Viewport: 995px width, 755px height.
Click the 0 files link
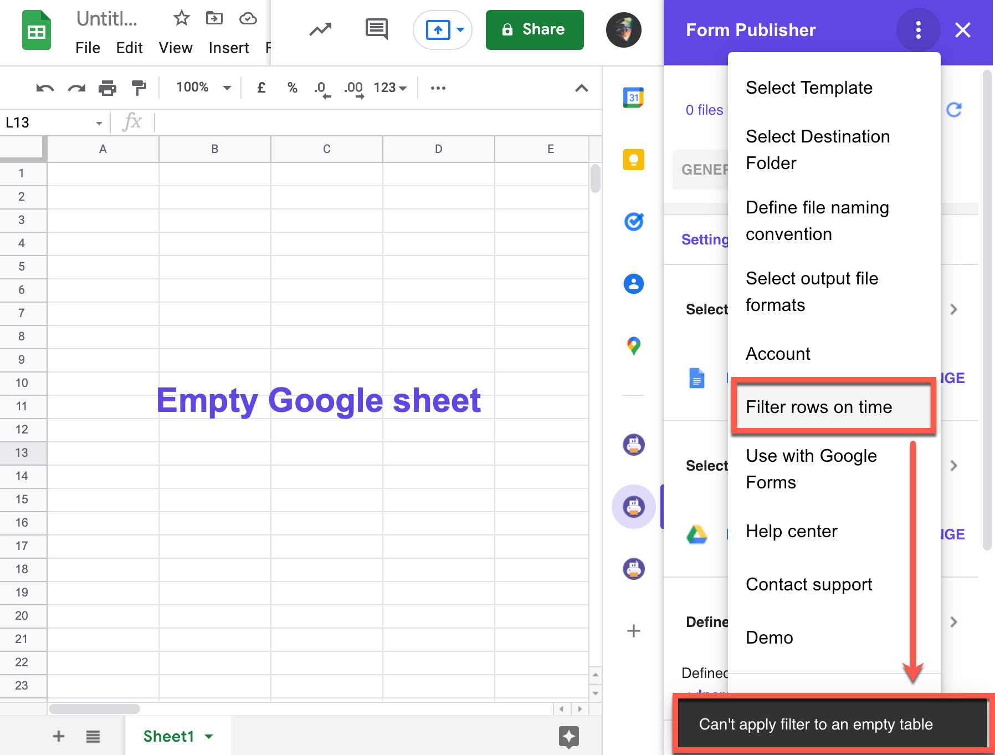pos(704,110)
